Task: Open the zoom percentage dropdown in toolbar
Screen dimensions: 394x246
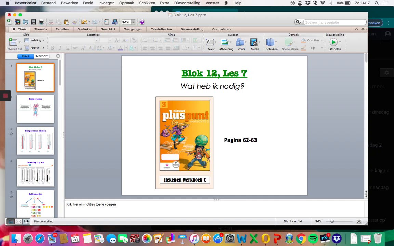Action: click(133, 22)
